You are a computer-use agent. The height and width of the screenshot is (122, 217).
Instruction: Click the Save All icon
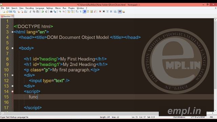click(x=14, y=12)
